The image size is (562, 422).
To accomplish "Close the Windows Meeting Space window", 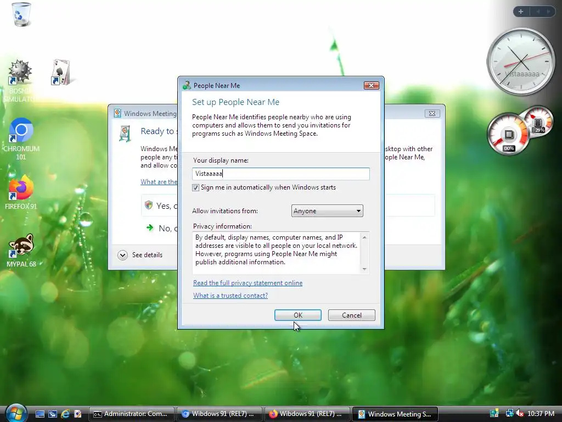I will tap(432, 113).
